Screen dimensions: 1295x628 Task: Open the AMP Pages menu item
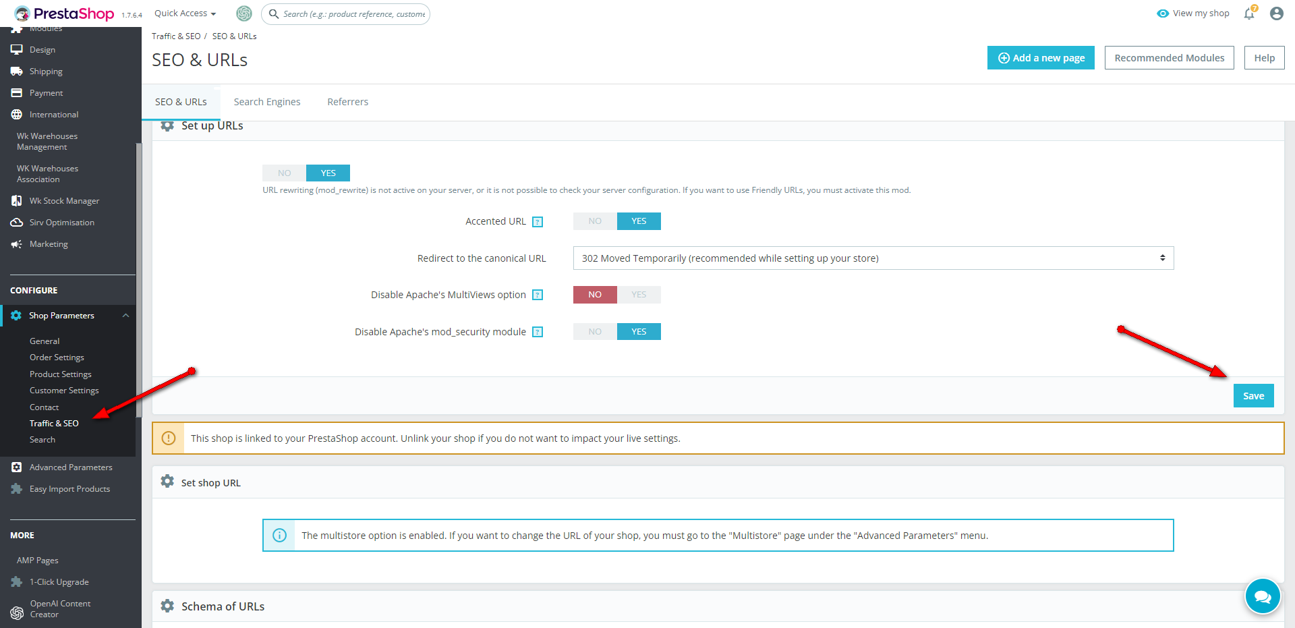point(38,561)
